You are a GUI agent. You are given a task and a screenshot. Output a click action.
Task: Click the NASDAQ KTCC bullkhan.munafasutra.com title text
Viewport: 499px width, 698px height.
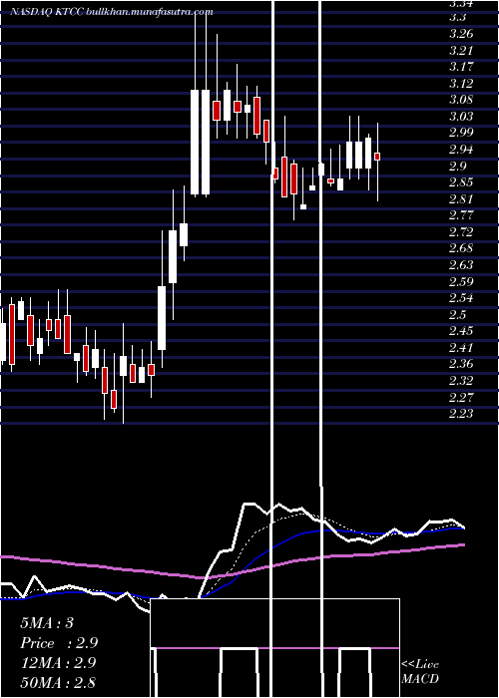[x=111, y=12]
